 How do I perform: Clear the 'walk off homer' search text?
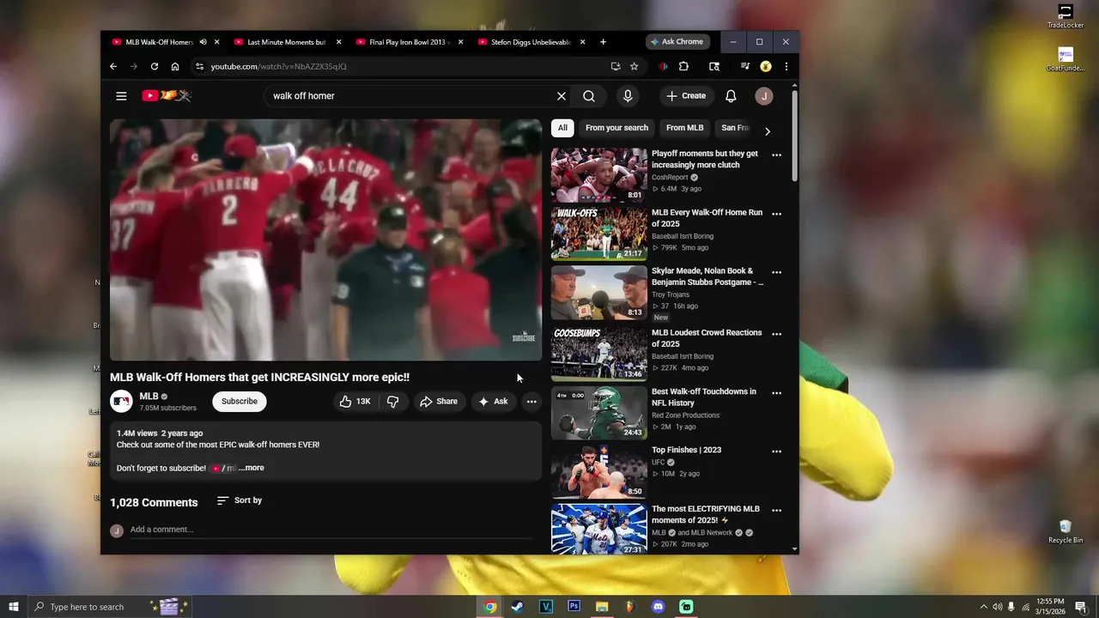coord(562,96)
